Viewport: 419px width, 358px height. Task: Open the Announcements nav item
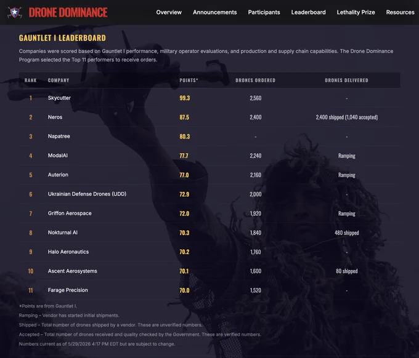coord(215,12)
